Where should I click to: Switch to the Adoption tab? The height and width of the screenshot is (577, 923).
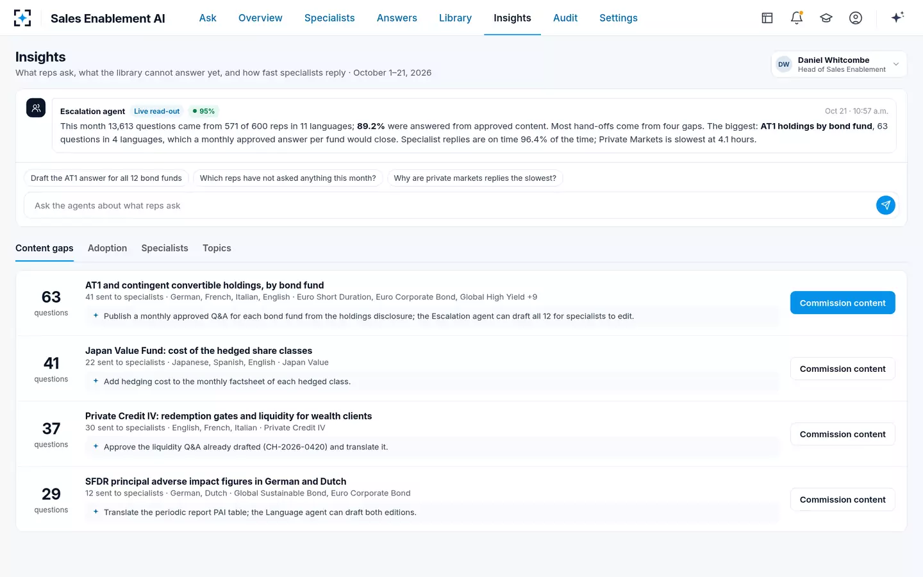pyautogui.click(x=107, y=248)
